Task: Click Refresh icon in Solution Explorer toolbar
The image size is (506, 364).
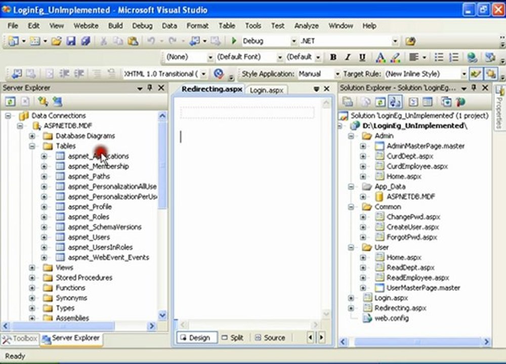Action: [x=380, y=102]
